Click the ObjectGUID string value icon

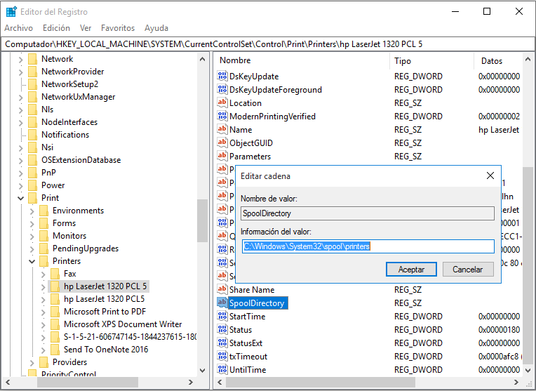pos(222,143)
